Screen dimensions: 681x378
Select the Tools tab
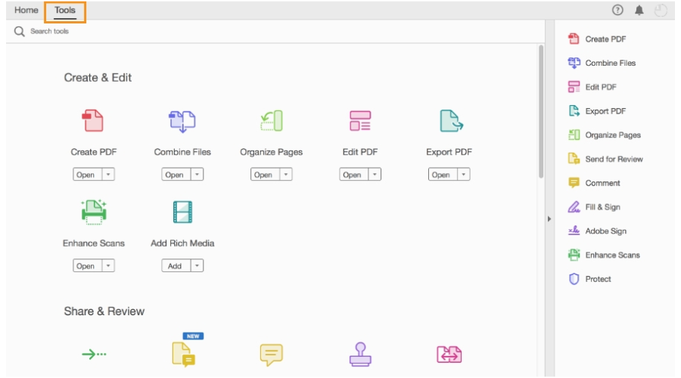65,11
